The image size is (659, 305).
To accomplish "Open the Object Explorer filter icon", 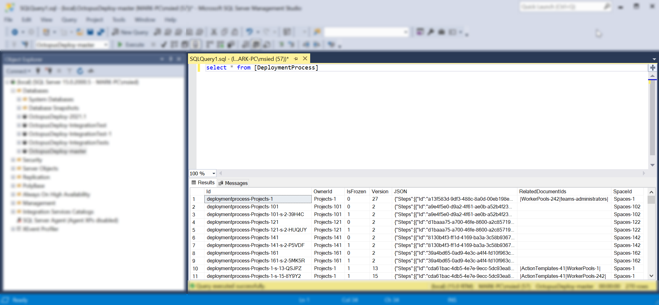I will click(x=69, y=71).
